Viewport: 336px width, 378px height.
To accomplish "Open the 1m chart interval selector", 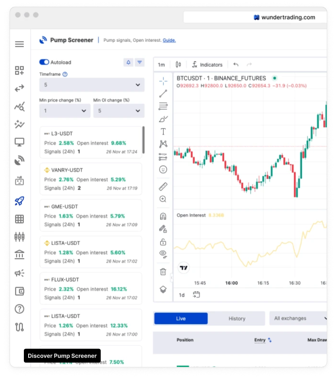I will (x=161, y=65).
